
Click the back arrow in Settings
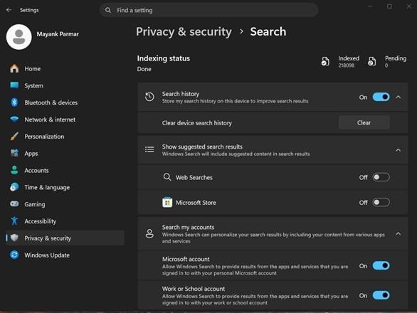pos(9,10)
